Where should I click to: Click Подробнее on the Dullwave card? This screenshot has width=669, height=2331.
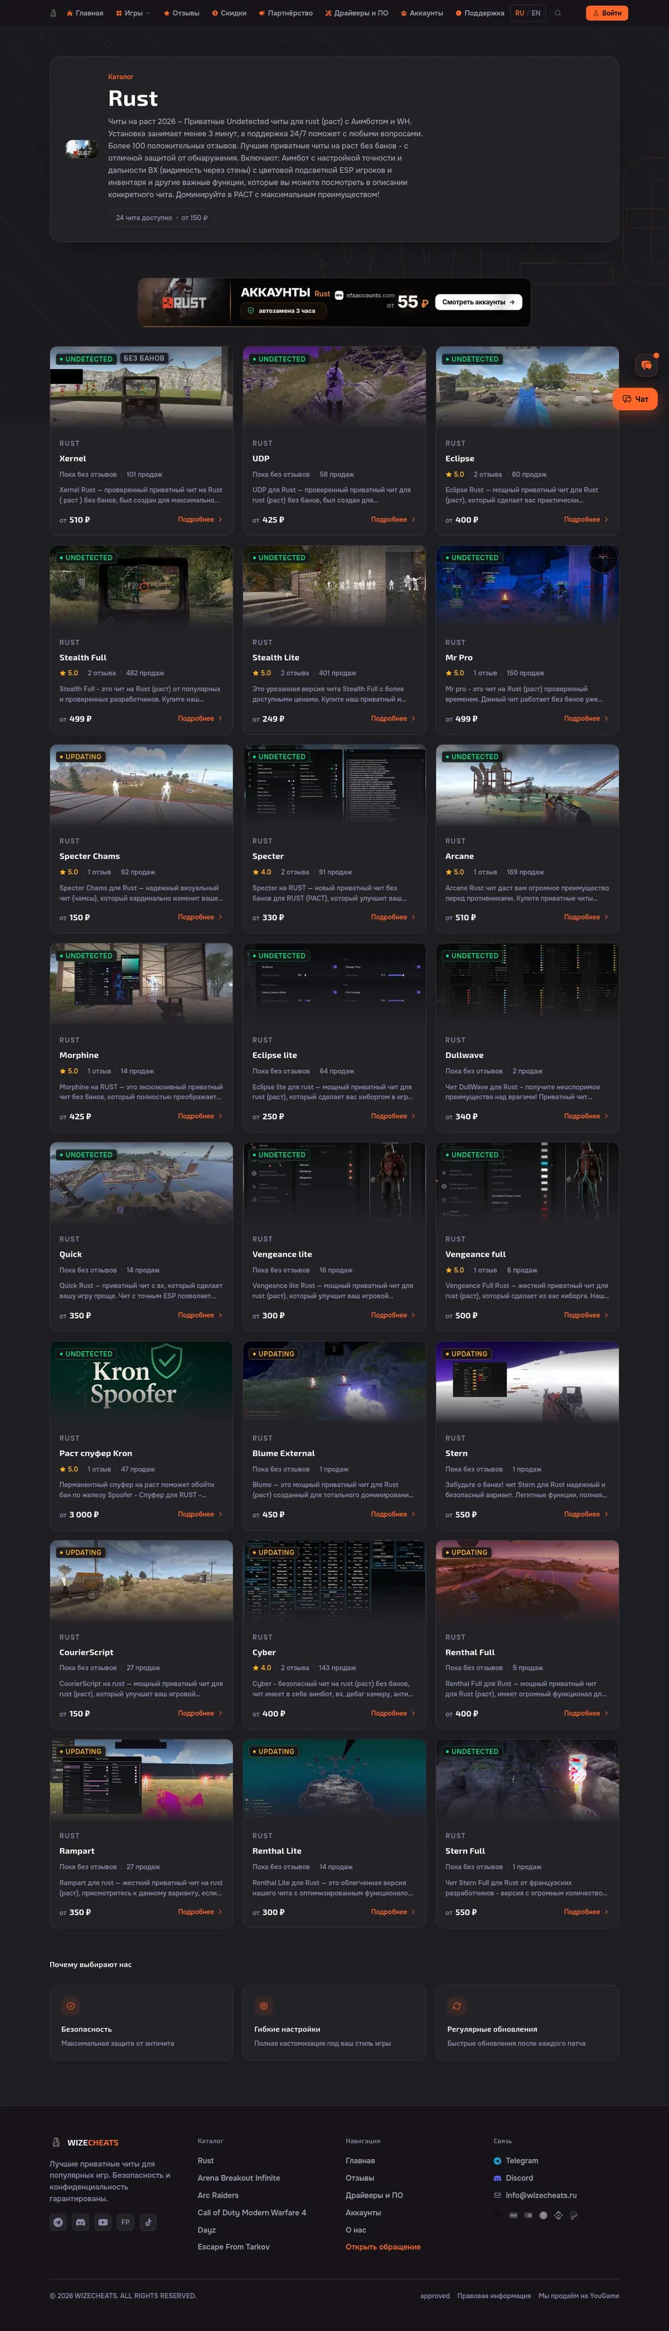pyautogui.click(x=586, y=1116)
